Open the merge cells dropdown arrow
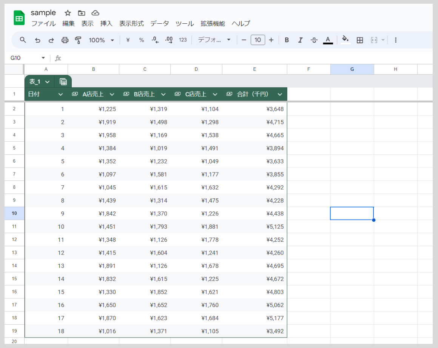The height and width of the screenshot is (348, 438). tap(383, 40)
